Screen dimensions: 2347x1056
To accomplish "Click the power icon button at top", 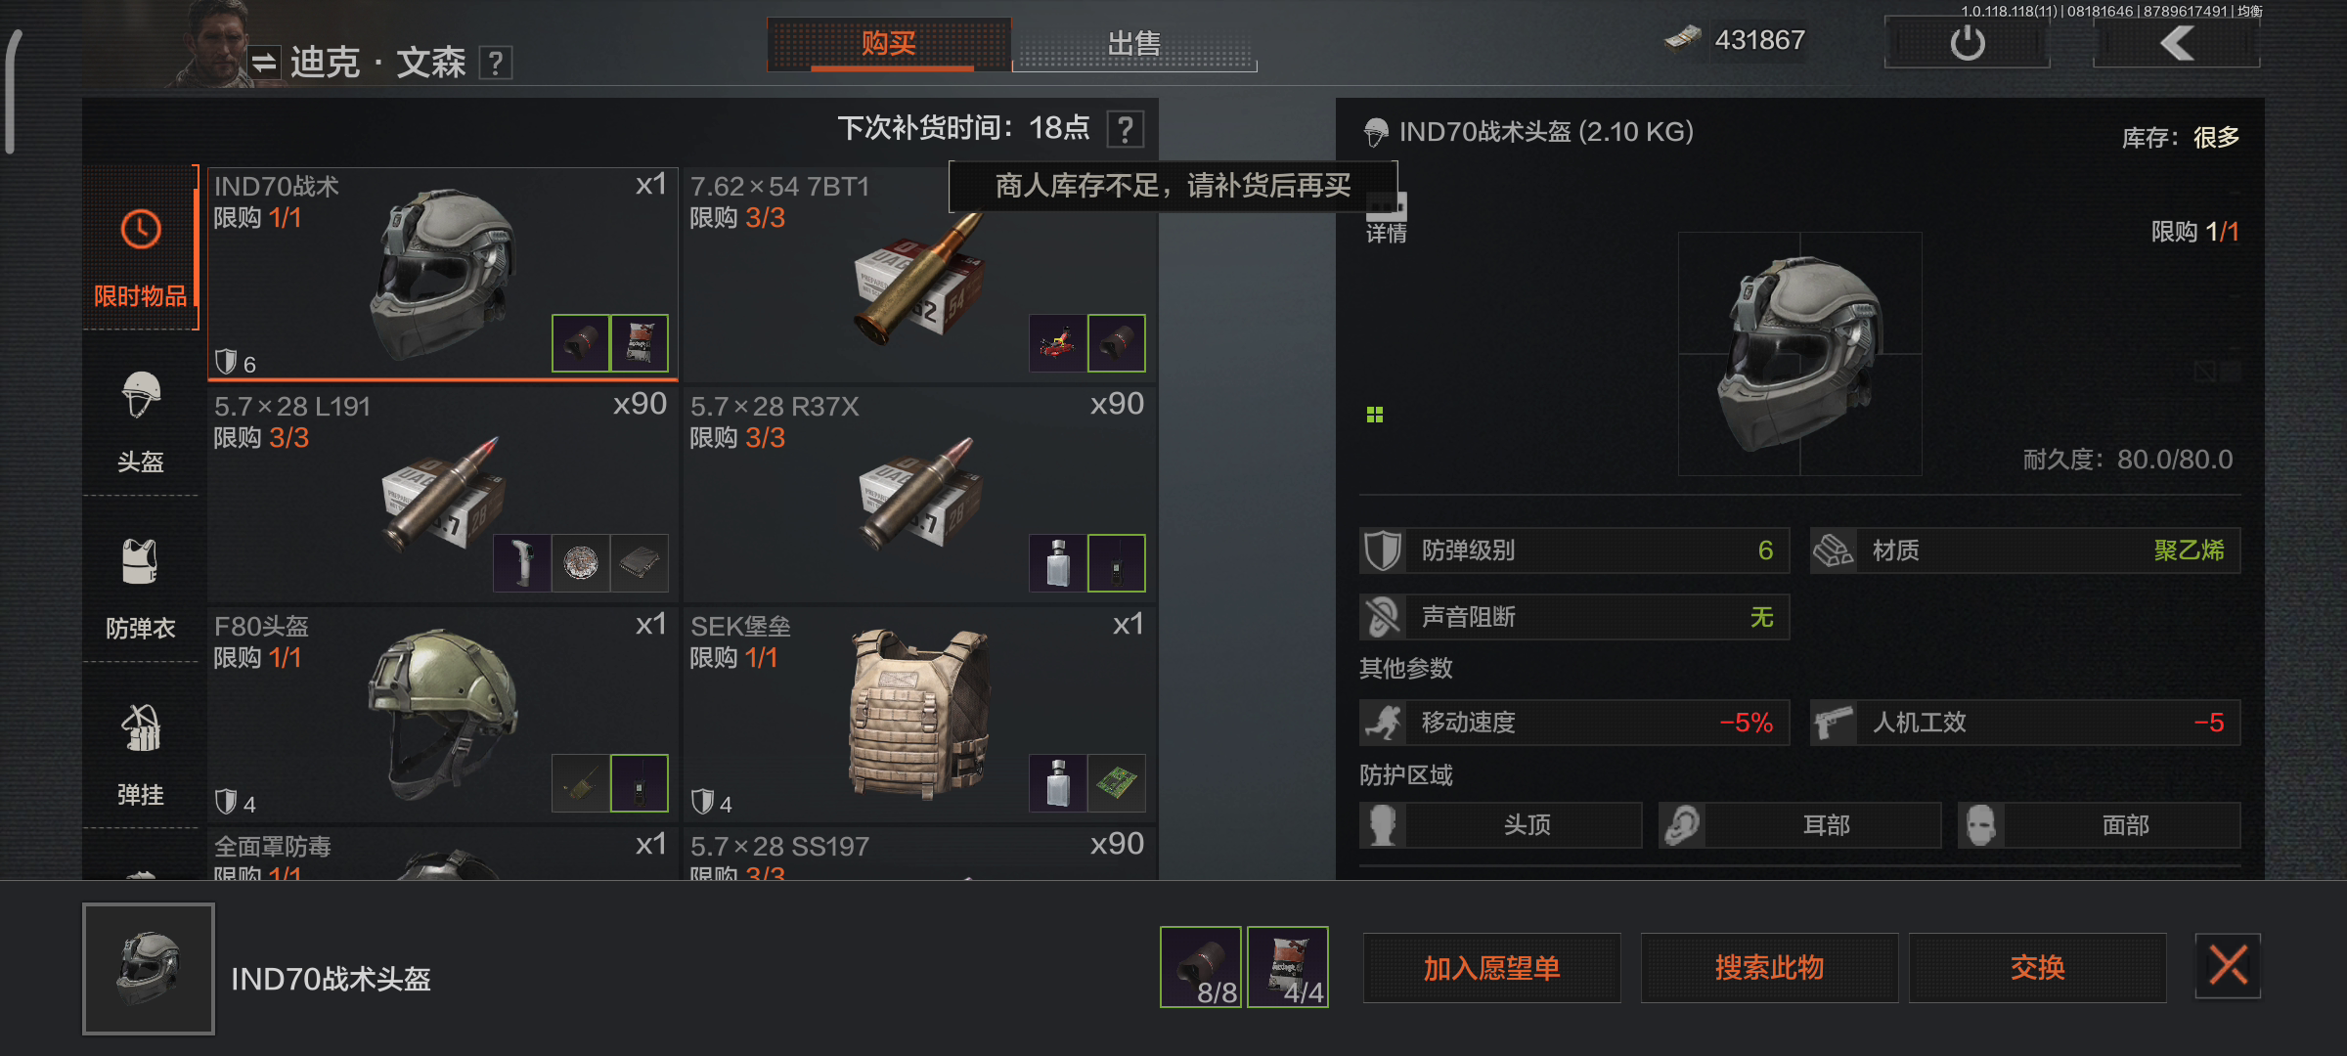I will 1967,43.
